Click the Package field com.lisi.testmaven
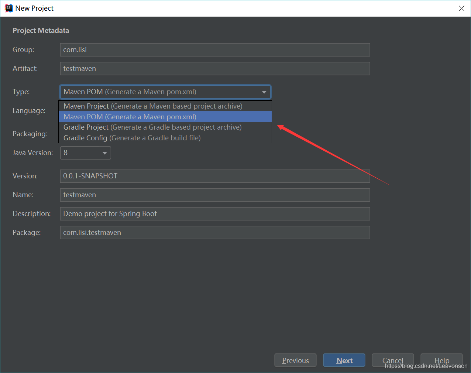 215,233
